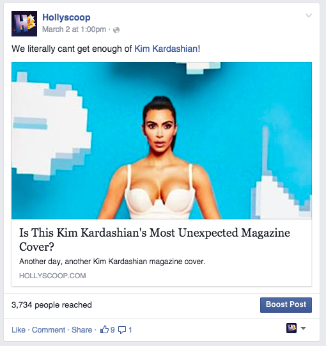Viewport: 326px width, 346px height.
Task: Click the Hollyscoop profile picture logo
Action: click(x=24, y=24)
